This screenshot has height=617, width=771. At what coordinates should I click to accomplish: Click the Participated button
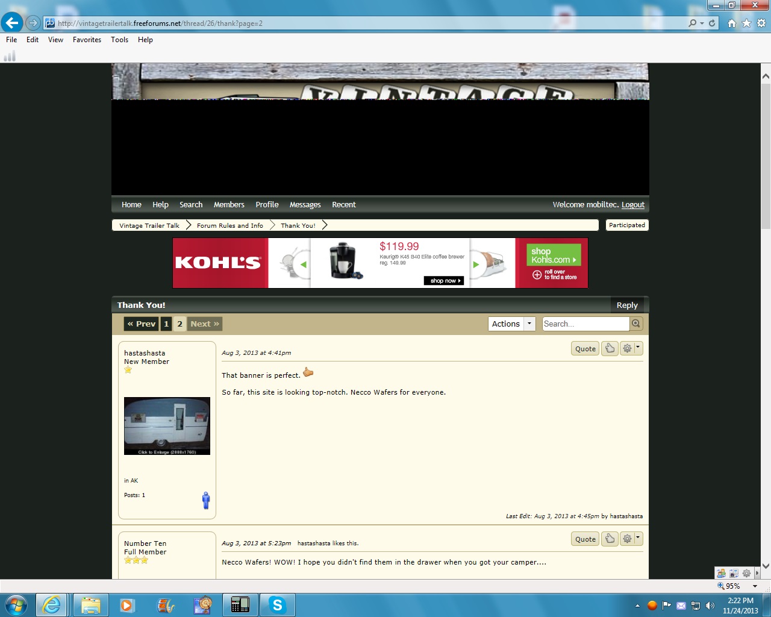(x=627, y=225)
